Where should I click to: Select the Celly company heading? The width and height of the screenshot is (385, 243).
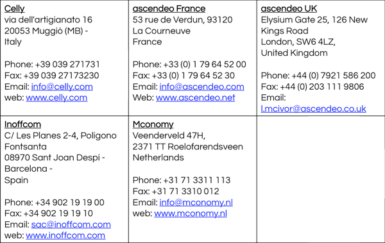pyautogui.click(x=14, y=8)
